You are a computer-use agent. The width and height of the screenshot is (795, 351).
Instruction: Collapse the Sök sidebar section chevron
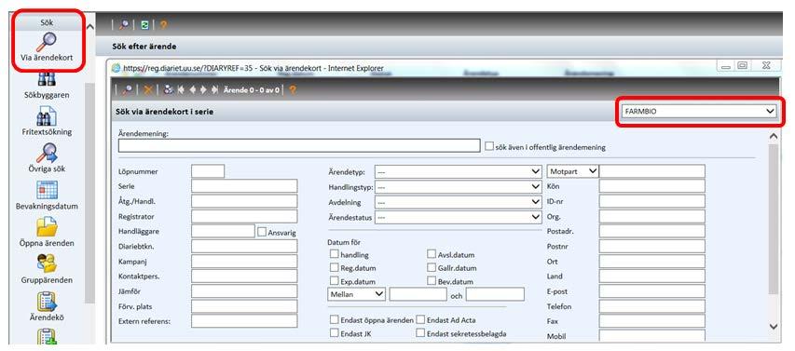(90, 26)
